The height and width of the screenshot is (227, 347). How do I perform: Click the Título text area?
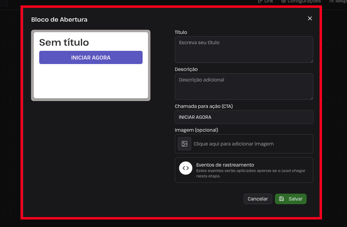244,50
